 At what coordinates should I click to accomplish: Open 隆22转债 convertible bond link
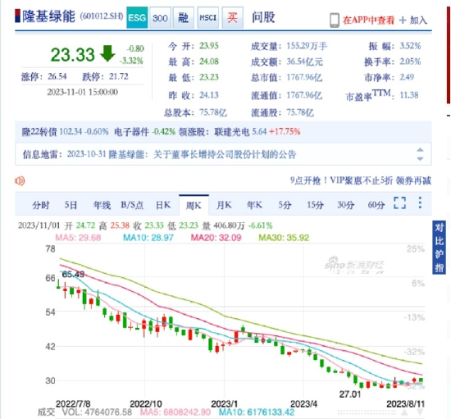[39, 132]
